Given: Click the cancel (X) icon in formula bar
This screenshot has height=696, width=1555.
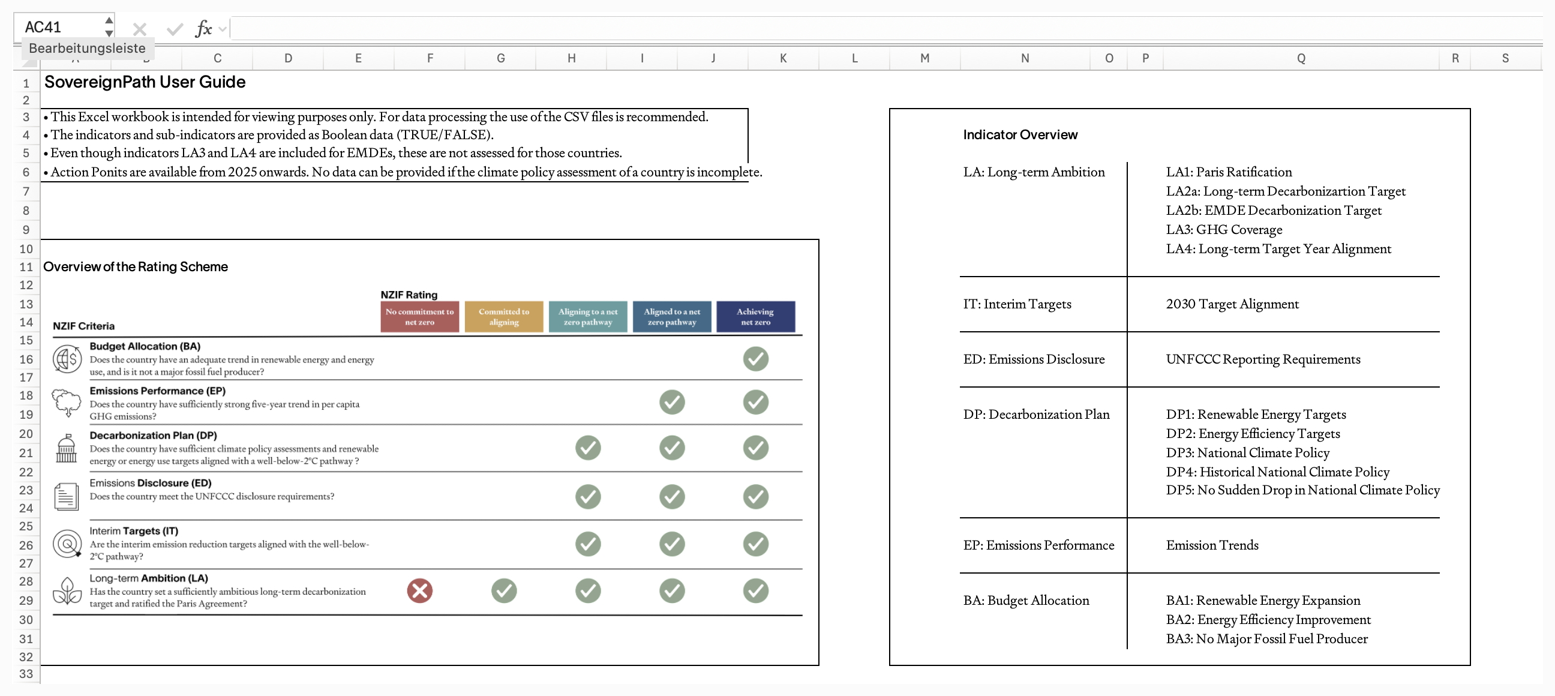Looking at the screenshot, I should [139, 28].
